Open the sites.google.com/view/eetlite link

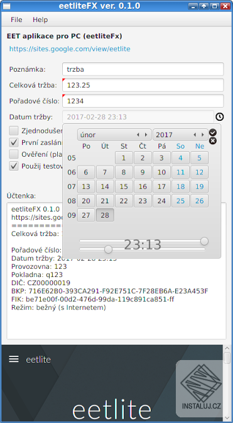(70, 49)
